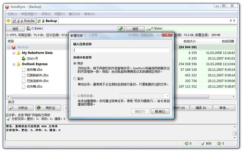Click the 发件箱.dbx file icon

[x=24, y=70]
